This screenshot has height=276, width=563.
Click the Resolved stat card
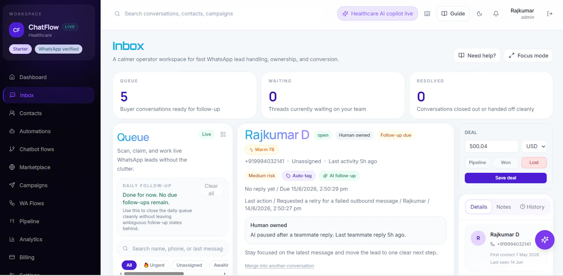tap(481, 95)
